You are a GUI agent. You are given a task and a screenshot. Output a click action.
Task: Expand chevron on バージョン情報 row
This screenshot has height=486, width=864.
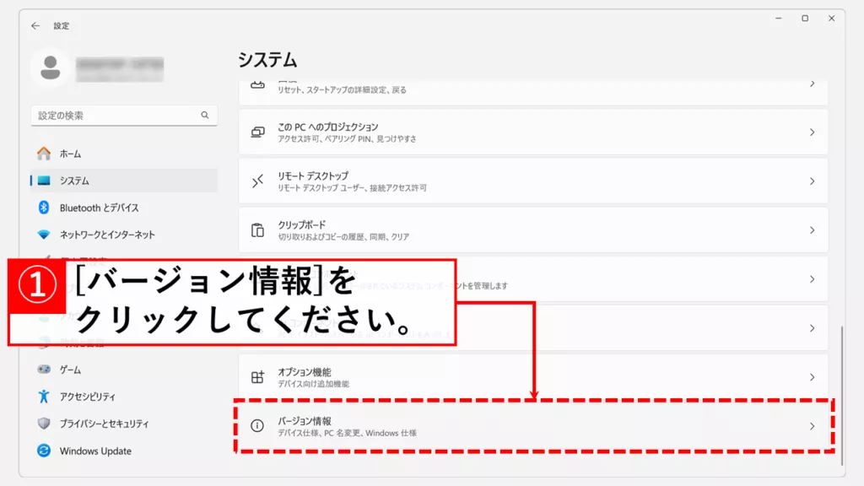click(x=813, y=426)
